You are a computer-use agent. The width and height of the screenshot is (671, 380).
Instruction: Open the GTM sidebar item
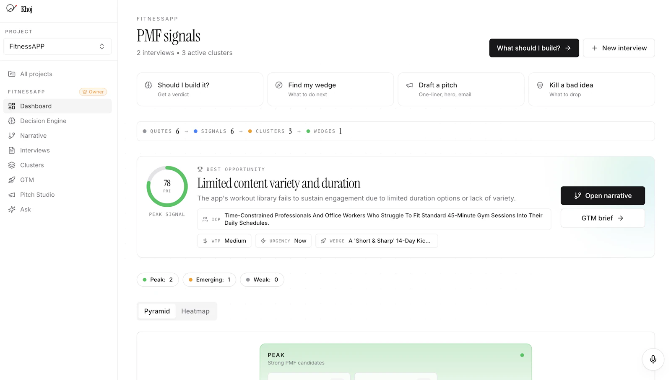(x=57, y=180)
